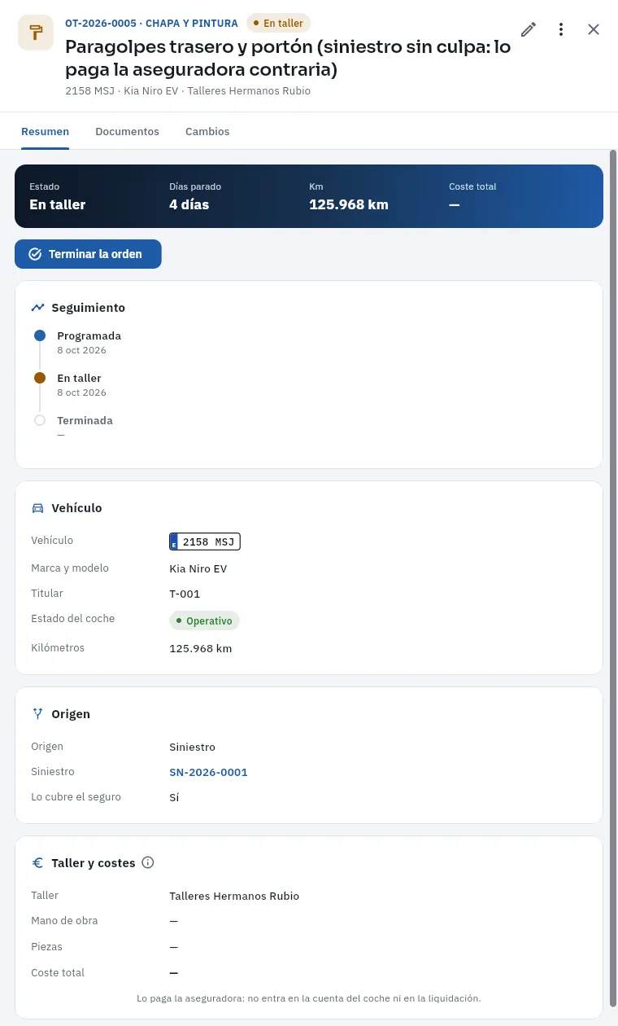This screenshot has height=1026, width=618.
Task: Click the car icon beside Vehículo
Action: (x=38, y=508)
